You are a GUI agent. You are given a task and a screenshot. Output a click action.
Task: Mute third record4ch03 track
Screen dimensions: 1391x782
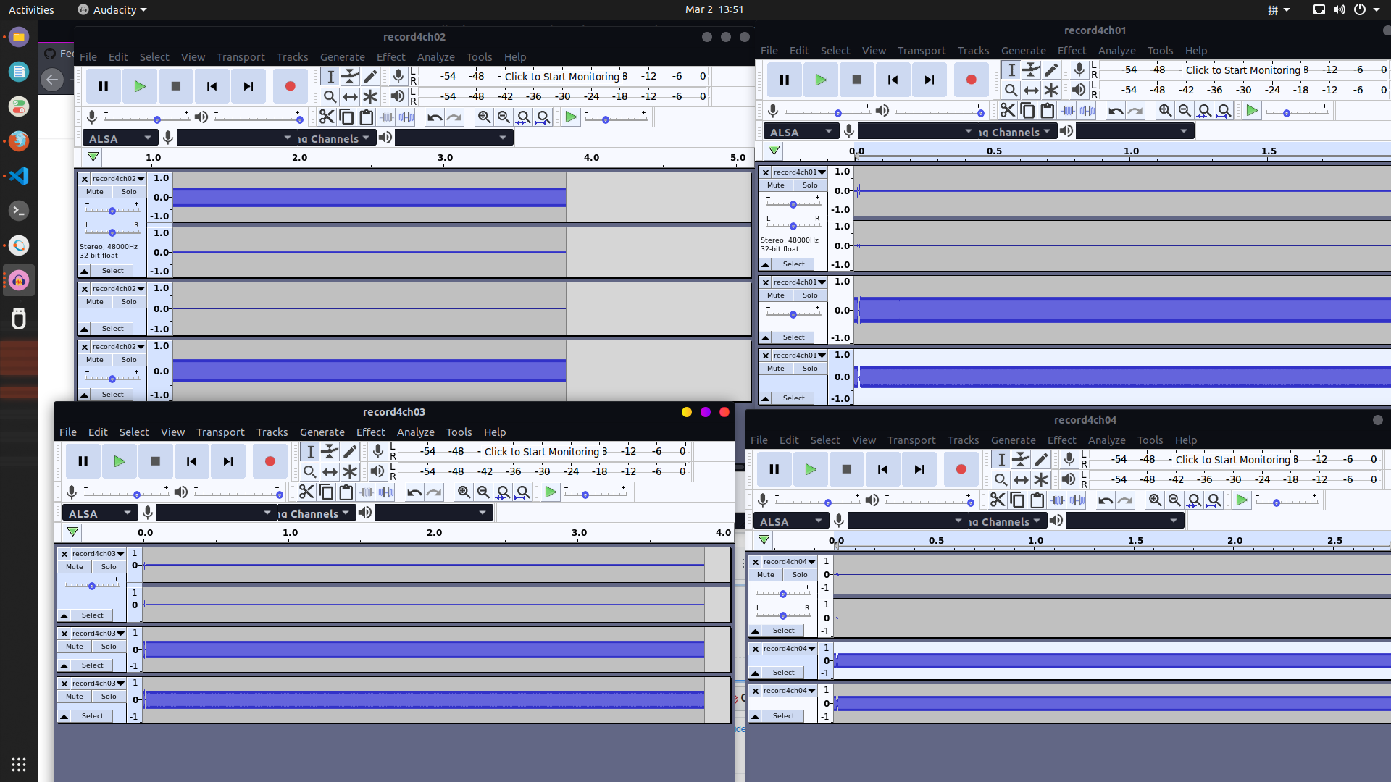(75, 697)
